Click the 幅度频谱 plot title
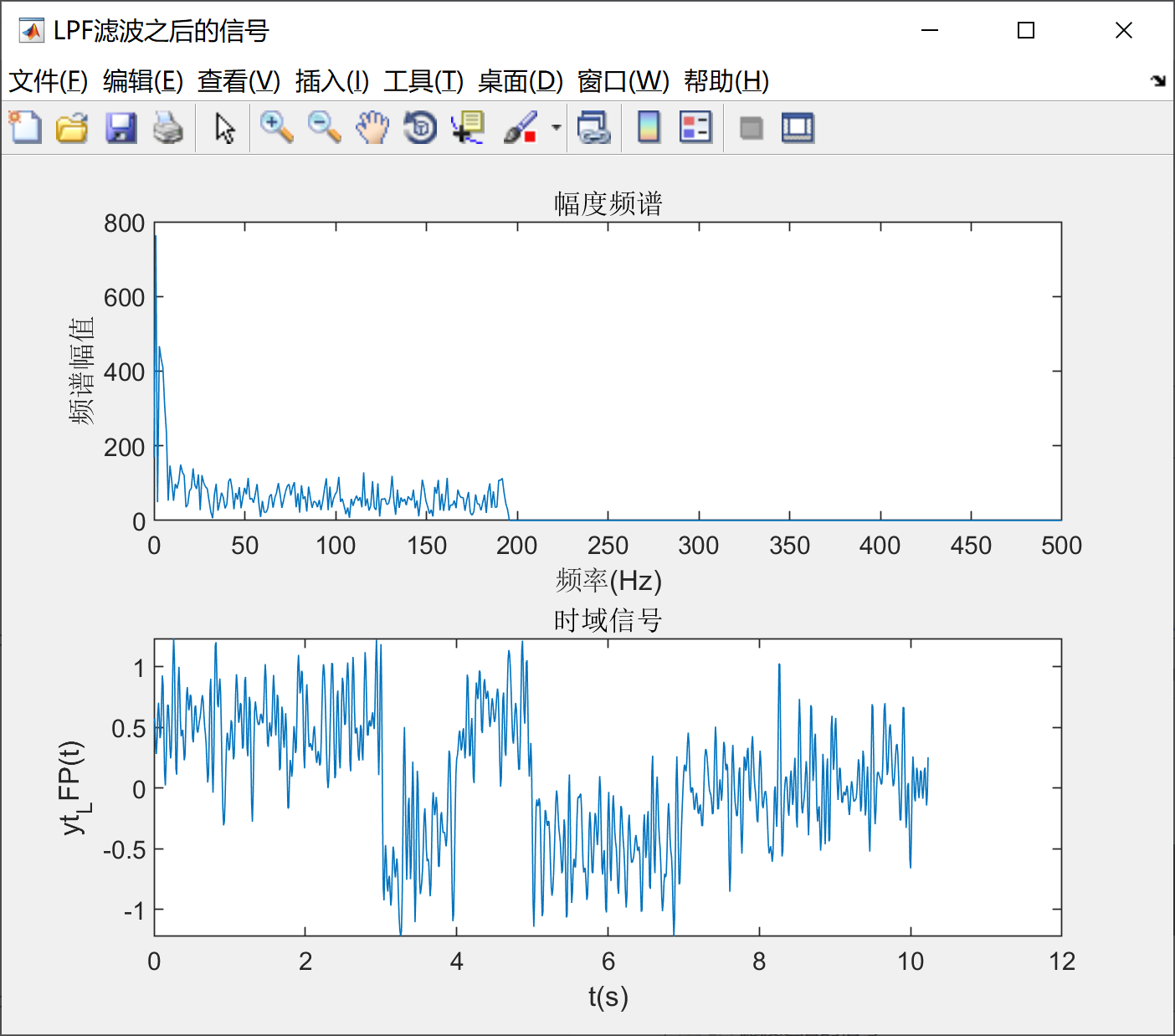1175x1036 pixels. pos(608,203)
